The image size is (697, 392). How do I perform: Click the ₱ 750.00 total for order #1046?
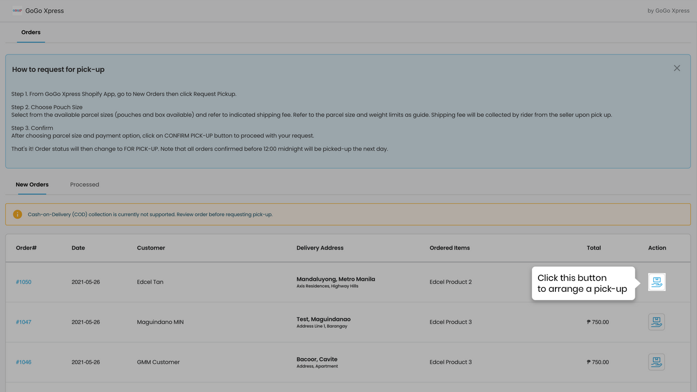point(598,362)
